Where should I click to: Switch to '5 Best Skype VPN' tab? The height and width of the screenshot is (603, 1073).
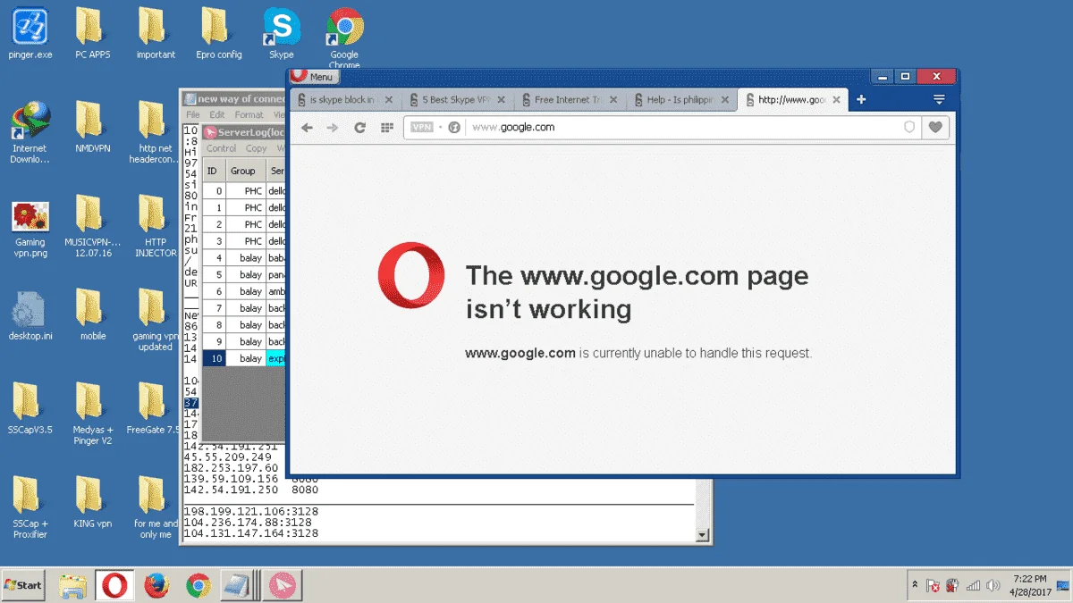pos(457,100)
